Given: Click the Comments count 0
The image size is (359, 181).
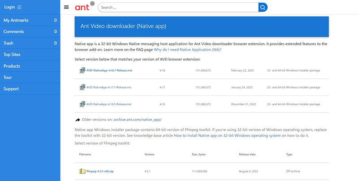Looking at the screenshot, I should tap(56, 31).
